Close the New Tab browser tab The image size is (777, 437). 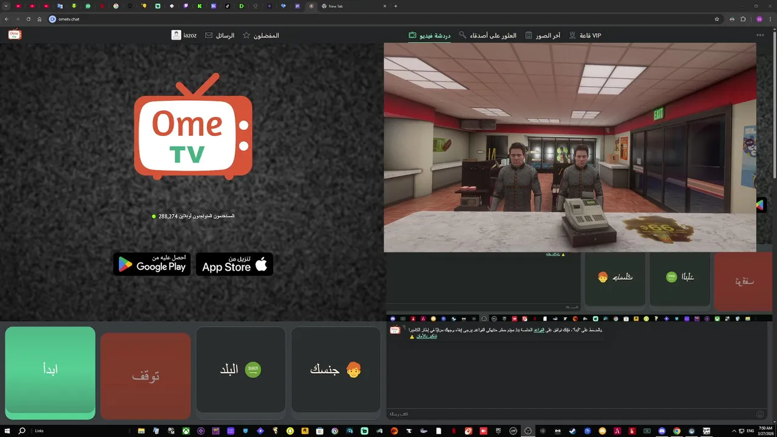pyautogui.click(x=385, y=6)
